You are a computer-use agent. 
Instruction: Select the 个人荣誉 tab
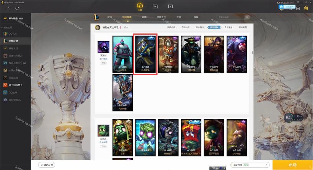[228, 27]
